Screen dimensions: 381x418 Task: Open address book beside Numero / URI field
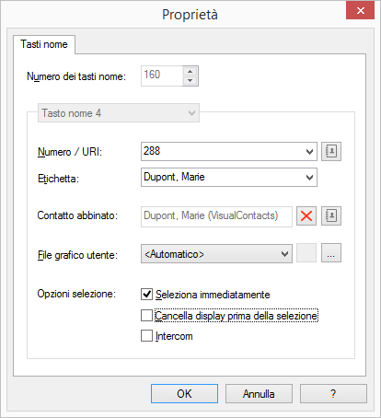click(x=331, y=151)
